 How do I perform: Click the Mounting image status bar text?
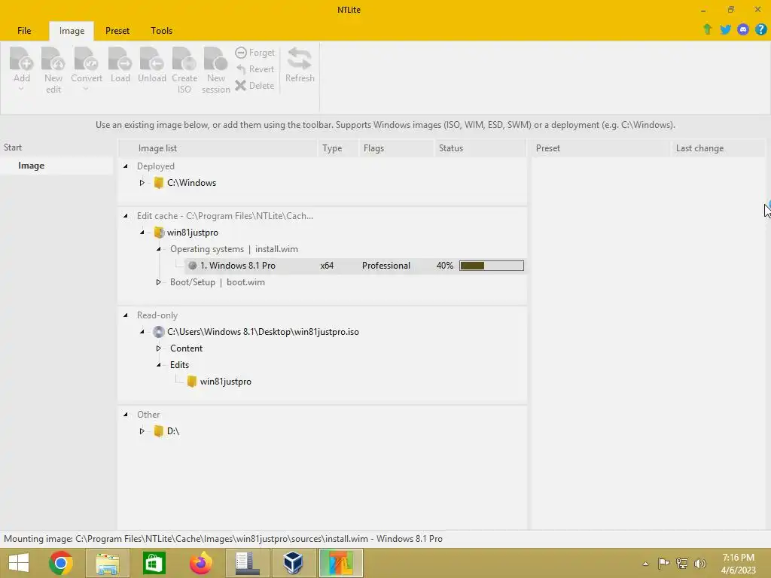(x=223, y=539)
